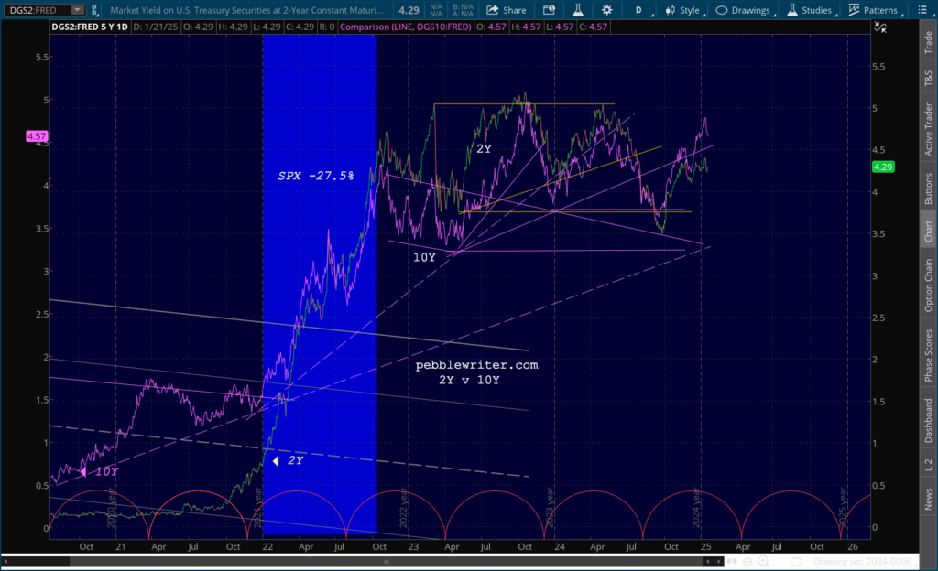Switch to the News sidebar tab
Screen dimensions: 938x571
(929, 499)
